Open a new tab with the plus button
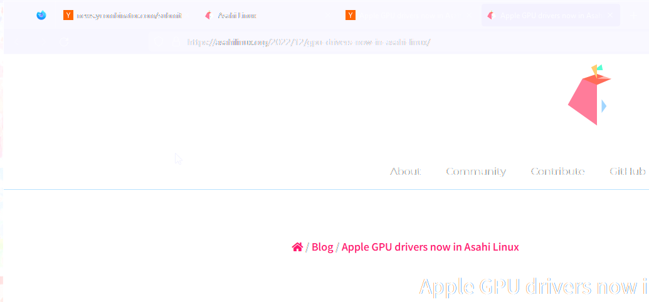649x302 pixels. [x=633, y=16]
